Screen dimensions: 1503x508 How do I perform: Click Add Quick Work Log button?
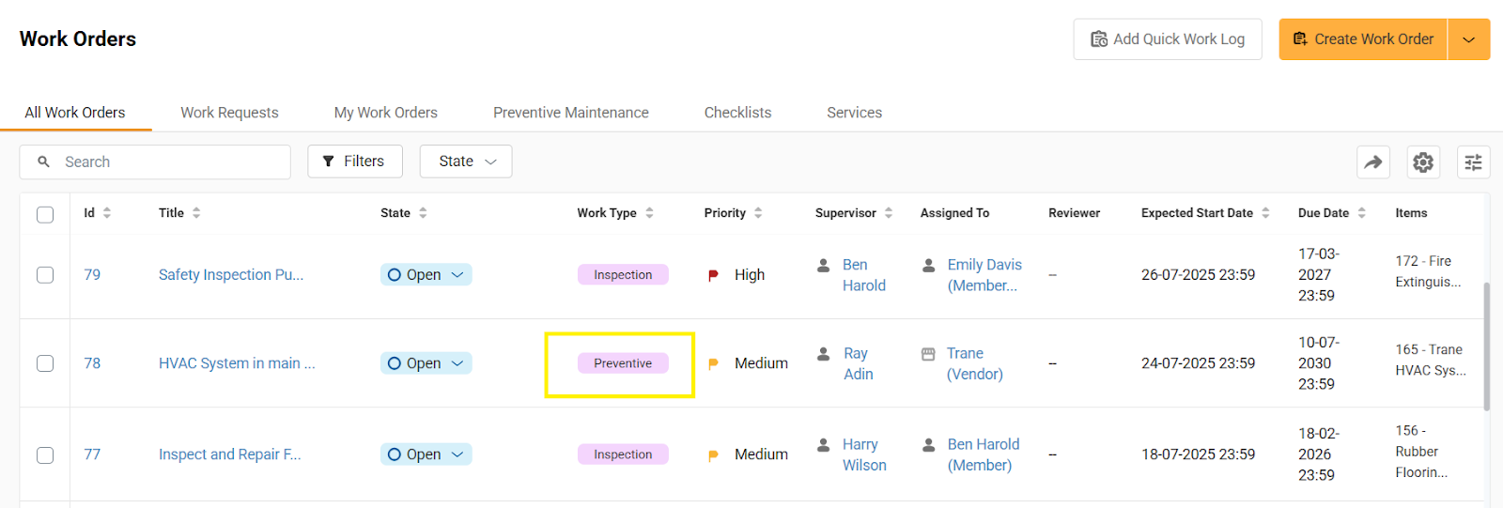pos(1167,39)
